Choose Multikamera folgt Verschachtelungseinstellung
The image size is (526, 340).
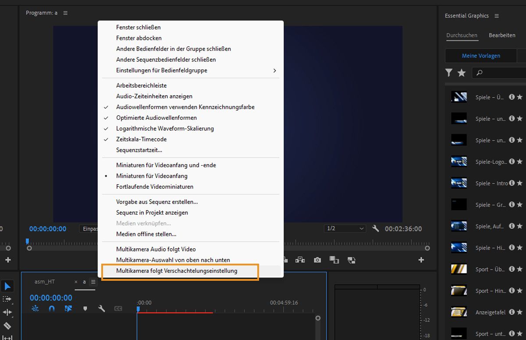[177, 271]
